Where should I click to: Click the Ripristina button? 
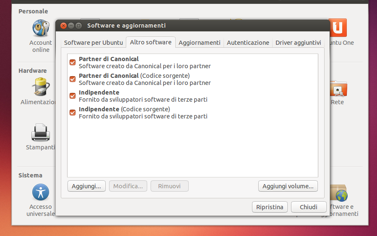point(270,207)
